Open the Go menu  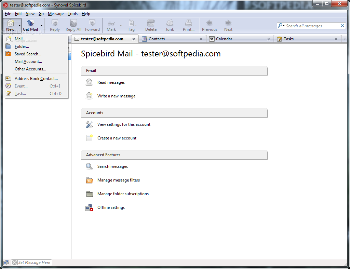coord(41,14)
